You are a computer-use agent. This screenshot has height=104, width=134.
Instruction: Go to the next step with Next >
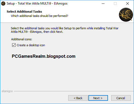98,98
